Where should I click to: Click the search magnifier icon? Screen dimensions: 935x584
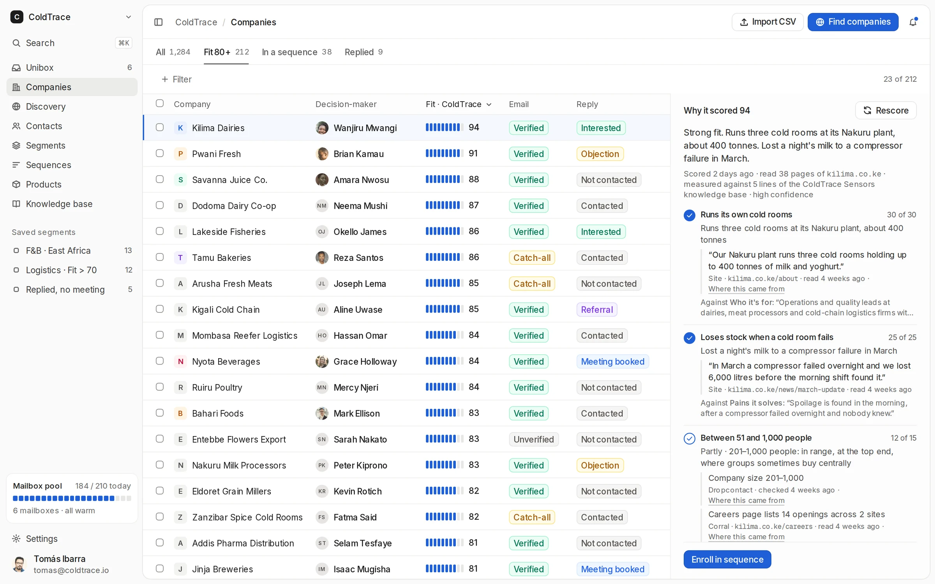[16, 43]
